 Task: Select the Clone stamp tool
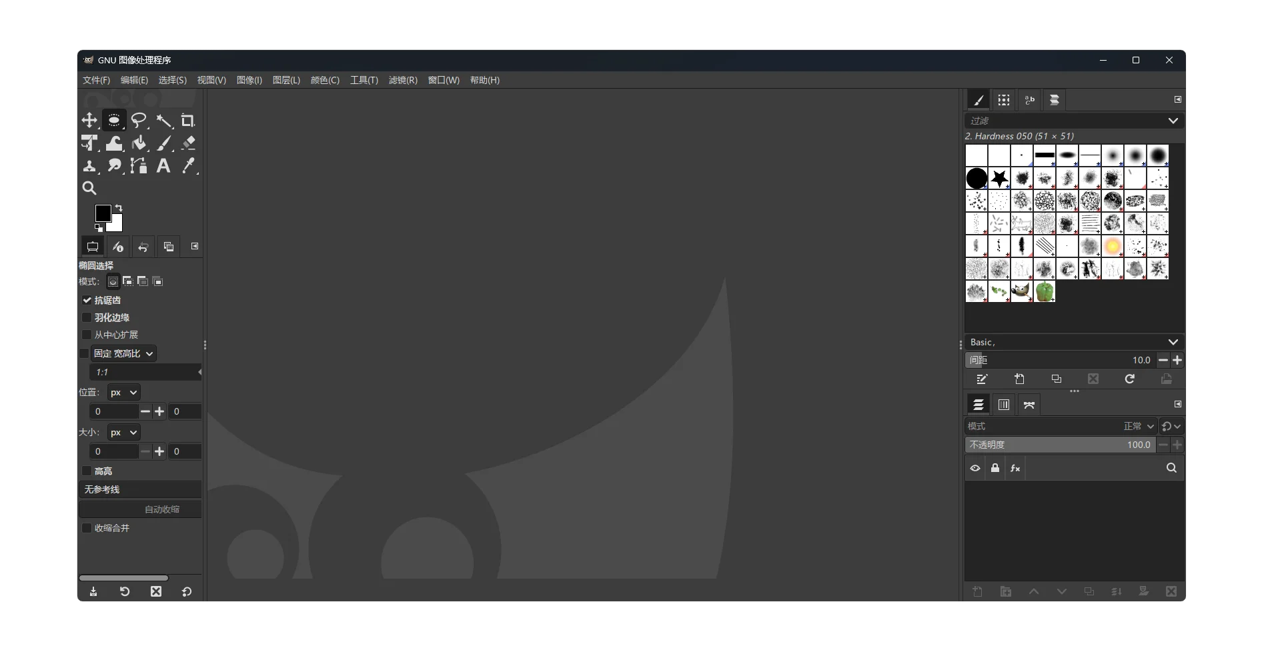pos(89,166)
